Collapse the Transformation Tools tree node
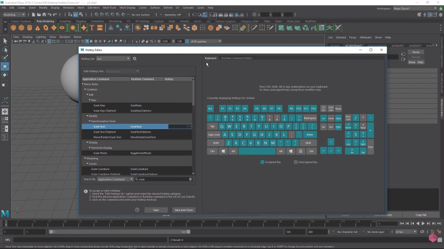Image resolution: width=444 pixels, height=249 pixels. click(90, 122)
